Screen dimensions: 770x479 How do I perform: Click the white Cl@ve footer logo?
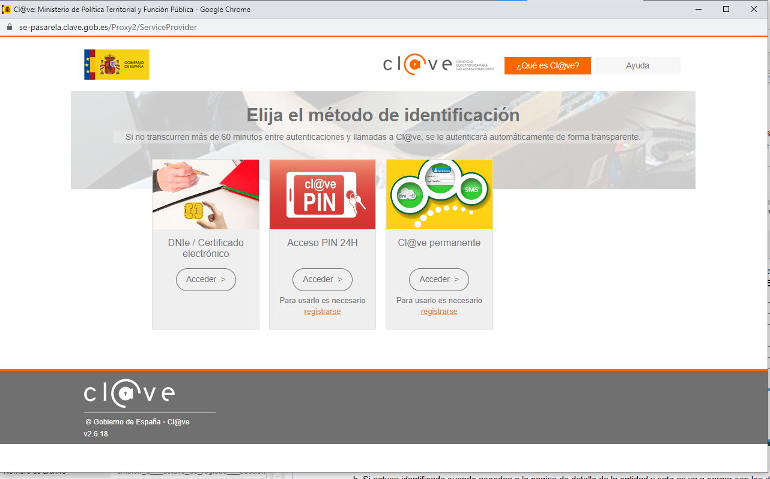coord(130,393)
